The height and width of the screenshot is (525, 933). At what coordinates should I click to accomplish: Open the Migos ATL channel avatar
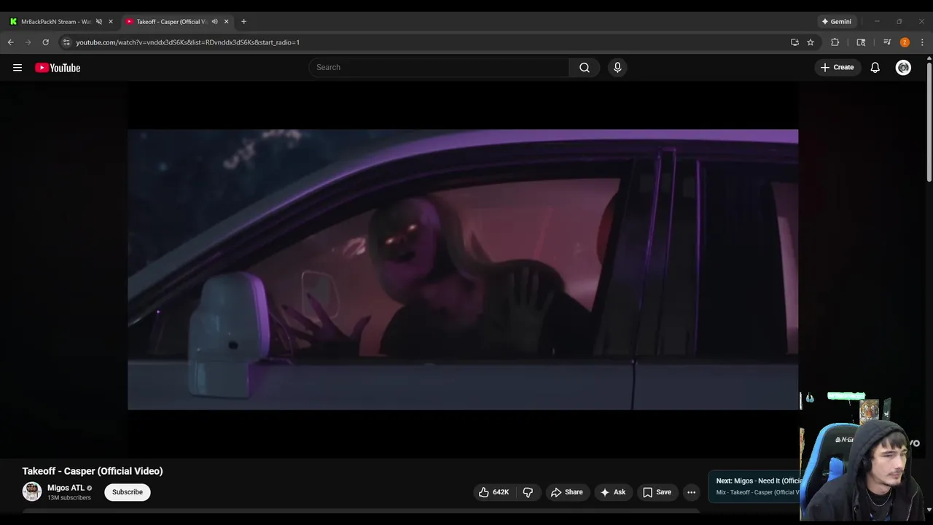click(x=32, y=491)
